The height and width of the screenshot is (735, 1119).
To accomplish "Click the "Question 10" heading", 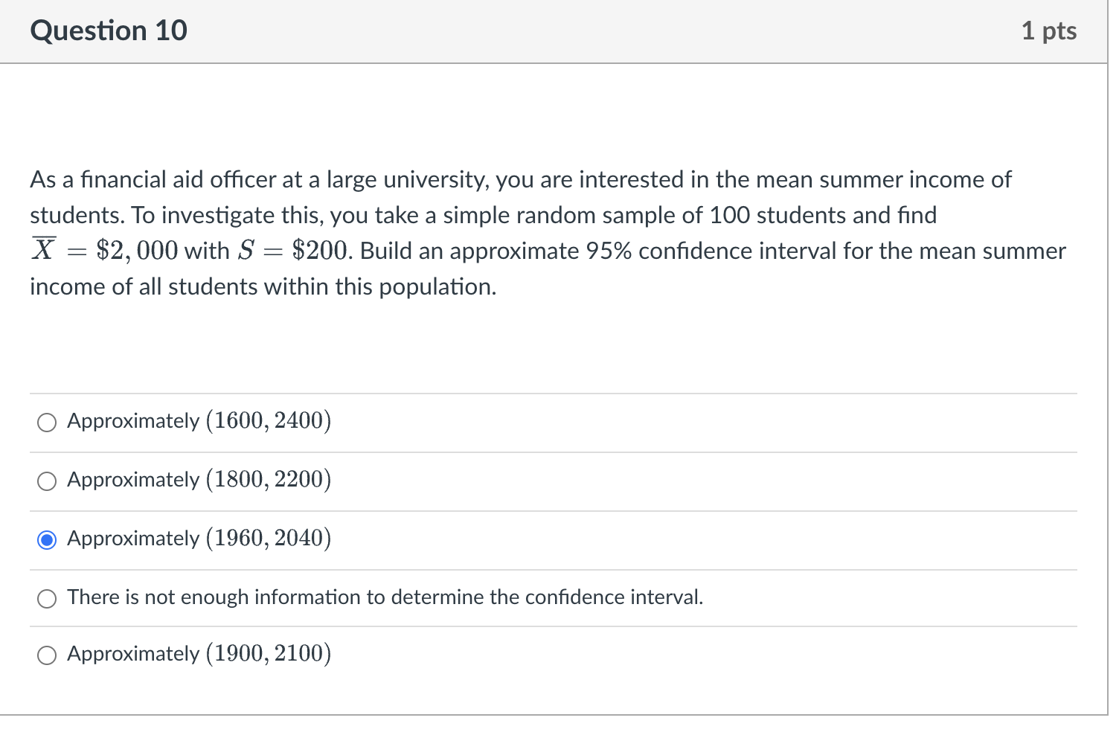I will (109, 31).
